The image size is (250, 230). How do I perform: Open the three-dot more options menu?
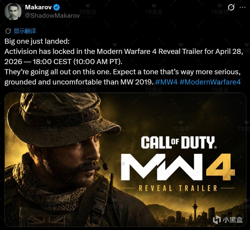[x=243, y=7]
